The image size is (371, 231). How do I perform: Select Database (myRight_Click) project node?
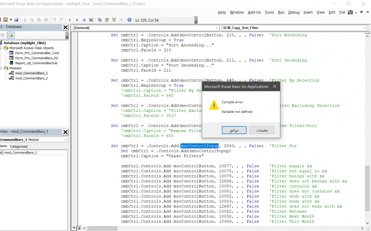[x=24, y=43]
